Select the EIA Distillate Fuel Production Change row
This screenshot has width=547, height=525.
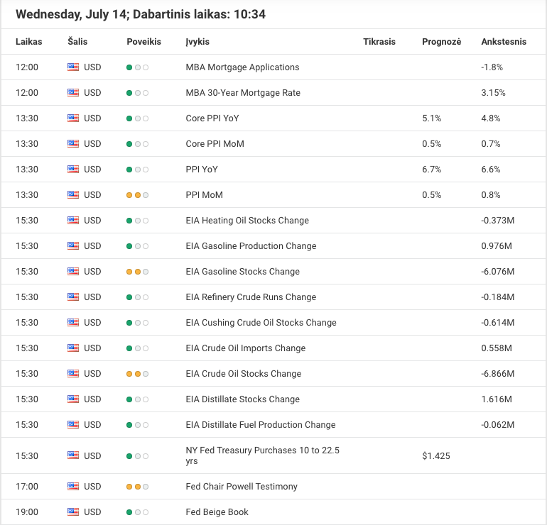click(x=273, y=425)
